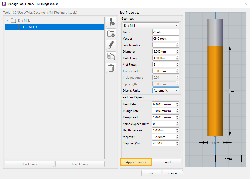Click the Feed Rate value field
This screenshot has height=179, width=250.
[163, 104]
